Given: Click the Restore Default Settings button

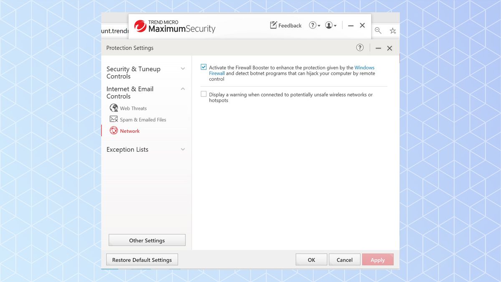Looking at the screenshot, I should click(x=142, y=259).
